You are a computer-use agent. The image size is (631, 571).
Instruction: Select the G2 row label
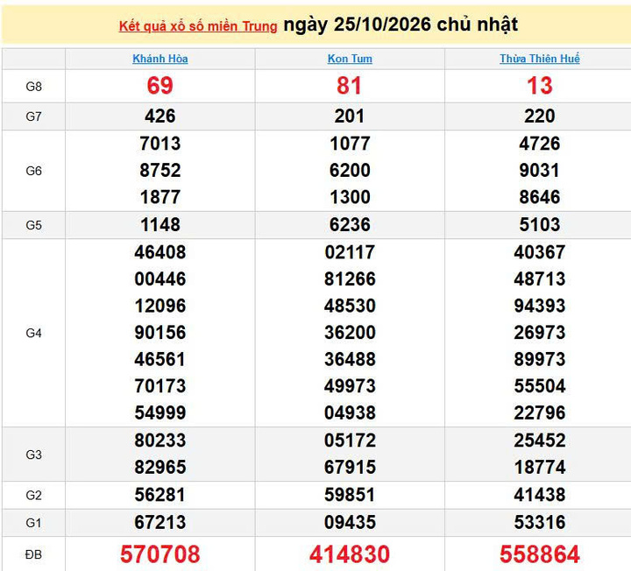34,496
